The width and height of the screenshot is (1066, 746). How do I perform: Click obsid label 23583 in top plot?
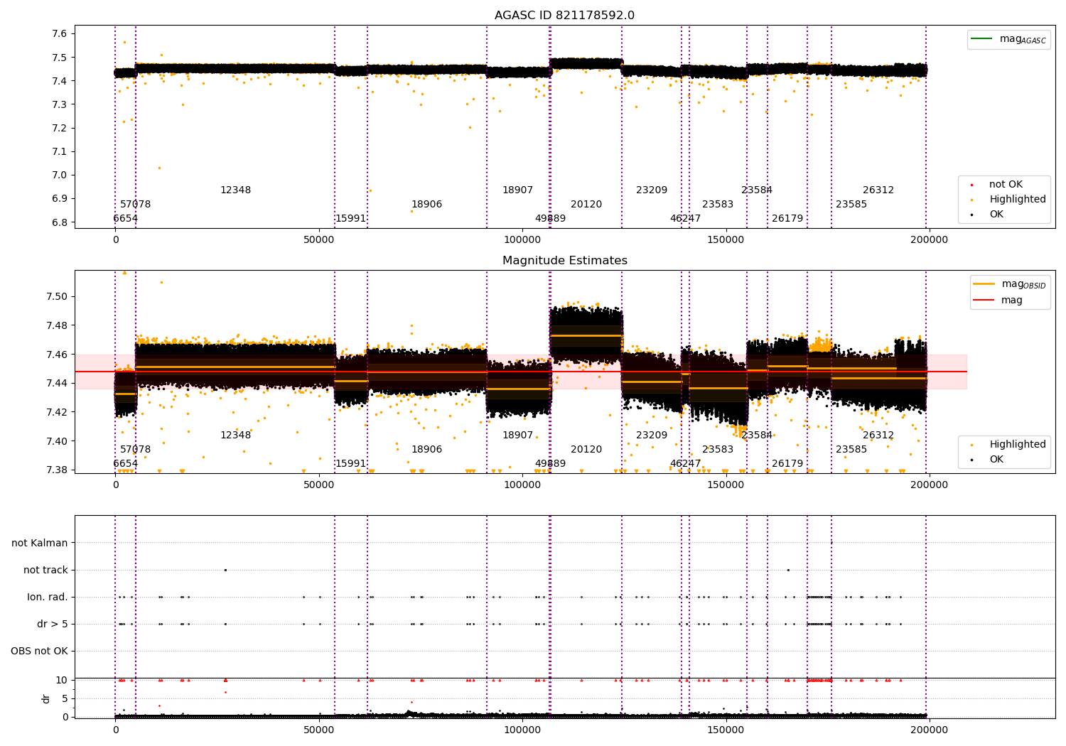point(718,205)
